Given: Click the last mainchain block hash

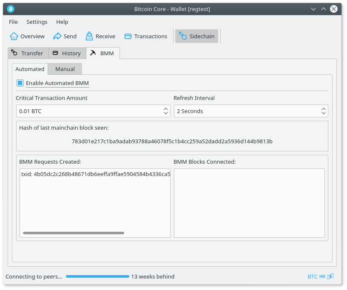Looking at the screenshot, I should [172, 141].
